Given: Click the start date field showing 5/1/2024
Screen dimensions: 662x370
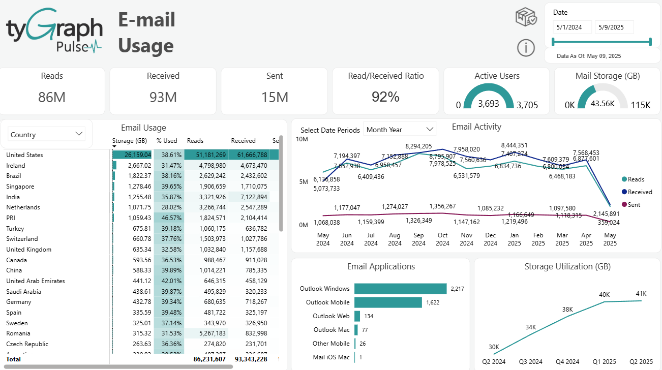Looking at the screenshot, I should click(572, 26).
